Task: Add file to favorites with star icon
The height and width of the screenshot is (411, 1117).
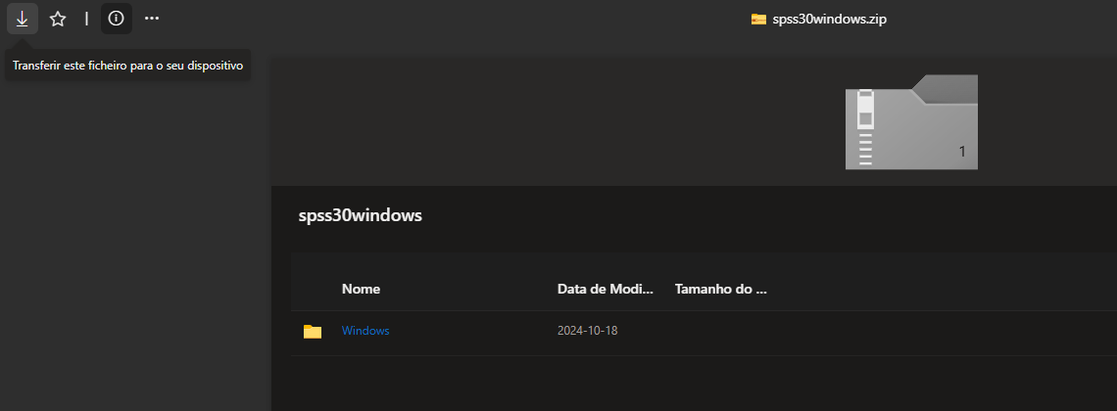Action: tap(58, 20)
